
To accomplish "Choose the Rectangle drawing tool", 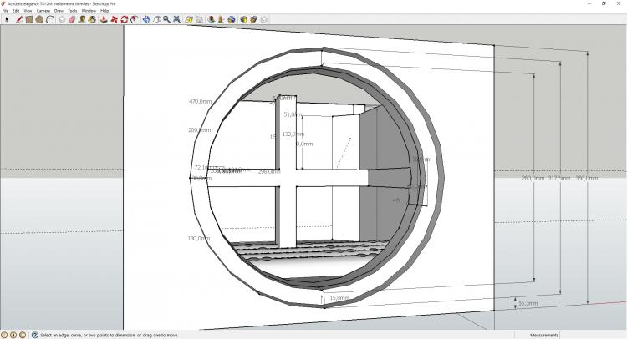I will [x=29, y=18].
